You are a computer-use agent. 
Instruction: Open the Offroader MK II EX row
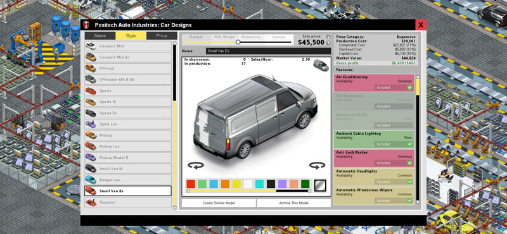[x=128, y=80]
